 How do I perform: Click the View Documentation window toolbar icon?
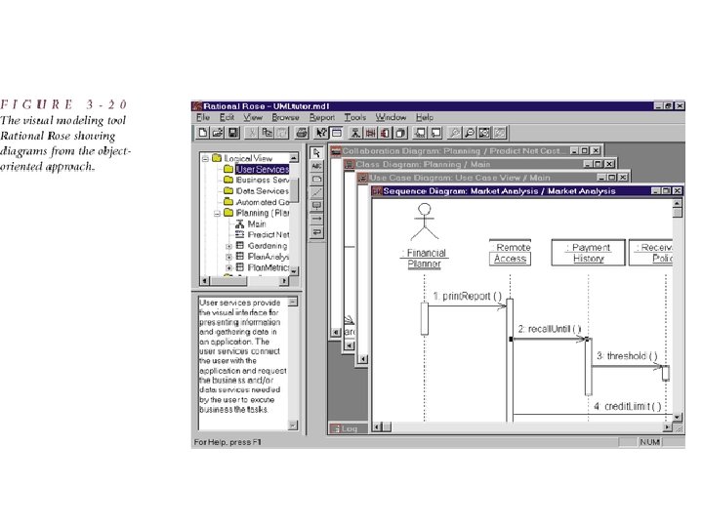pos(336,133)
